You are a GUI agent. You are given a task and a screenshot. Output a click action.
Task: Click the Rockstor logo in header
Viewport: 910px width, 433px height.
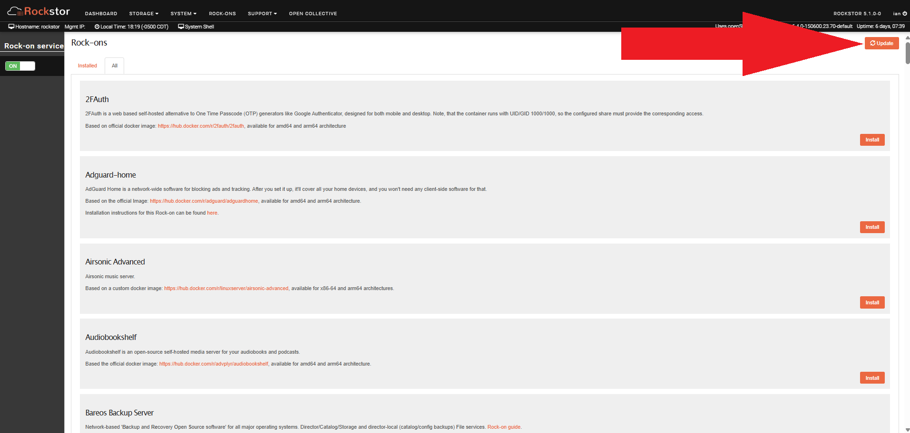coord(39,11)
